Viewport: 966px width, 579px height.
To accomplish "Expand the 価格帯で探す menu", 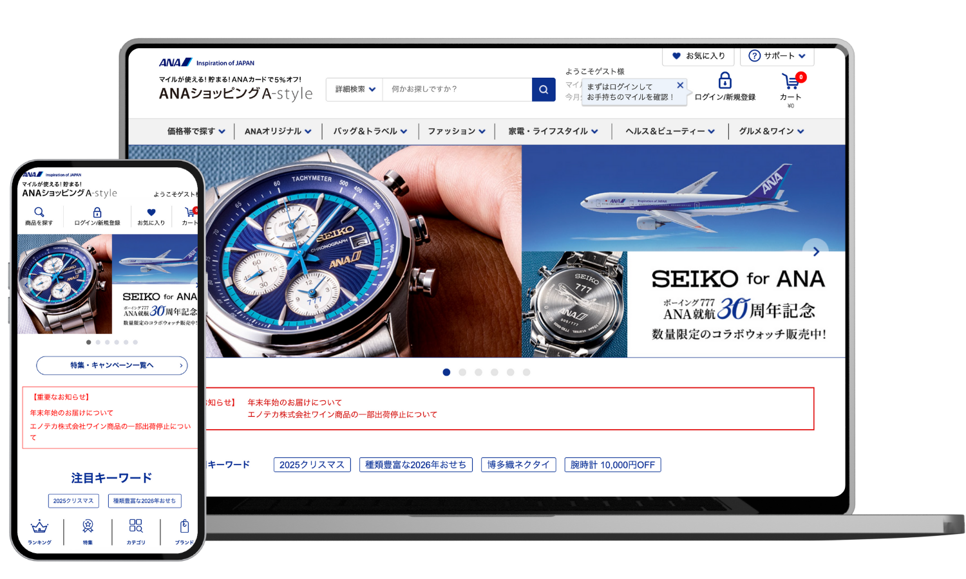I will (196, 131).
